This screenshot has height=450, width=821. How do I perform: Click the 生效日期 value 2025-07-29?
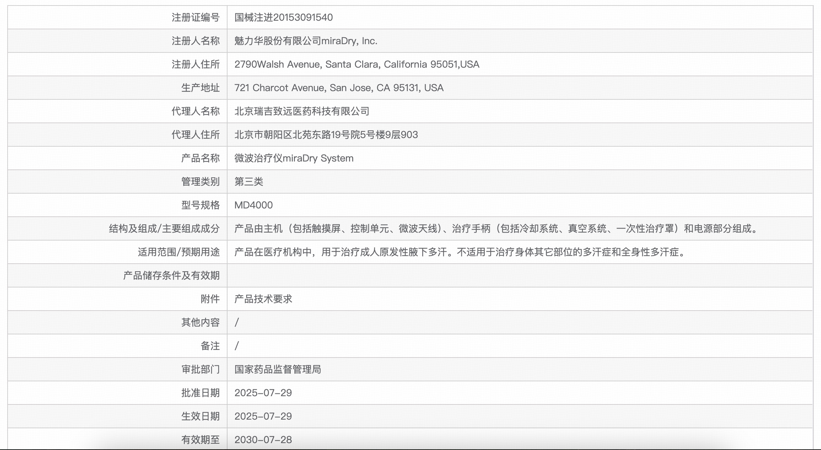point(263,417)
